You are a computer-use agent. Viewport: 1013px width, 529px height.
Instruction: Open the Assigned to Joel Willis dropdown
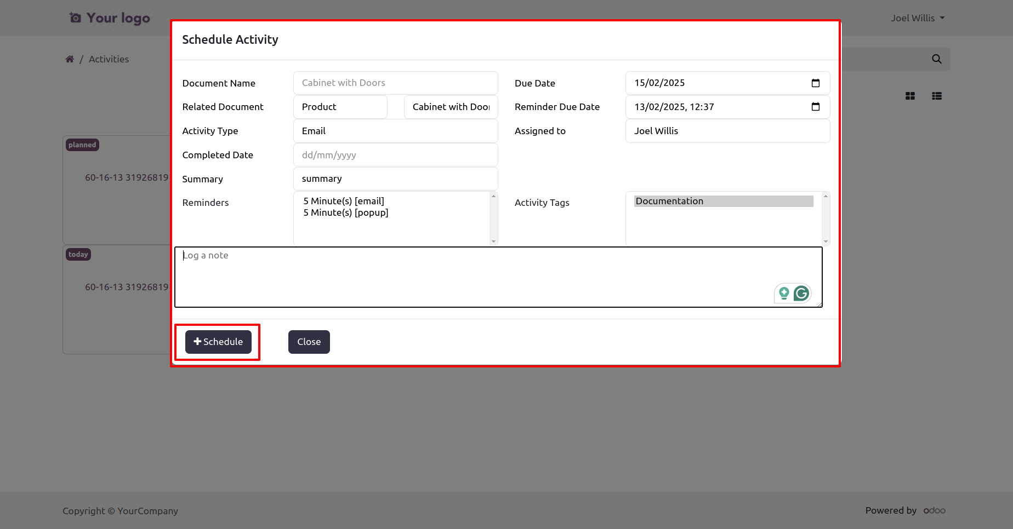tap(728, 131)
